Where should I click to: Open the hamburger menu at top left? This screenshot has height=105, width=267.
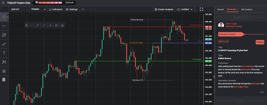[x=3, y=3]
